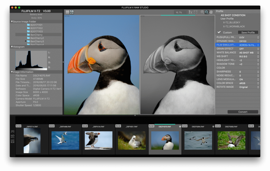Select the zoom out magnifier tool
This screenshot has width=270, height=171.
click(207, 12)
